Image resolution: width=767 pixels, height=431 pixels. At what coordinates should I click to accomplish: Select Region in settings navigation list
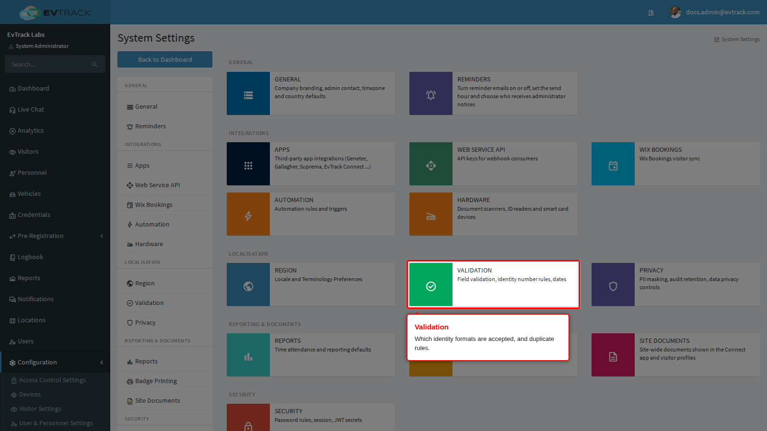point(165,284)
